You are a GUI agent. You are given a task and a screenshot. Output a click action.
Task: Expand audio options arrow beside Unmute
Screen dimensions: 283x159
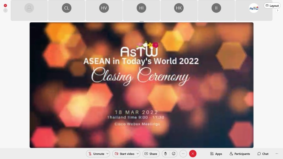108,154
